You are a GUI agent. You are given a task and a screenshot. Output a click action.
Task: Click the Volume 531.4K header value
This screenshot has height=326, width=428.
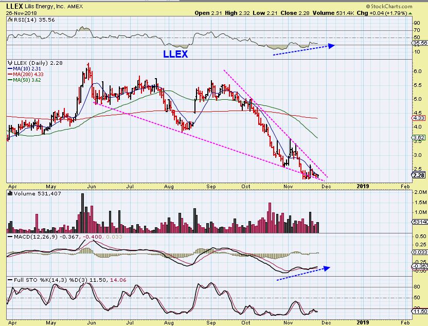333,13
